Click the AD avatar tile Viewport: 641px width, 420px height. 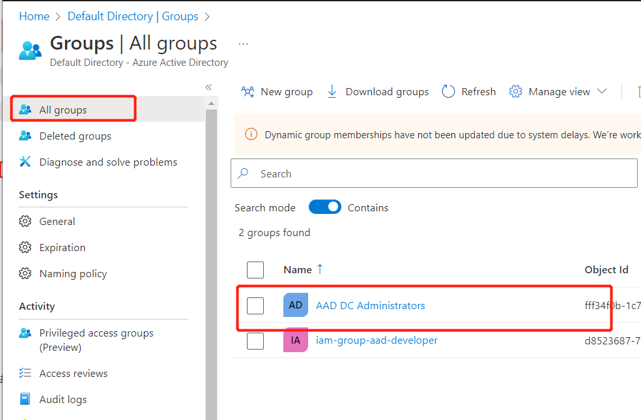tap(296, 305)
